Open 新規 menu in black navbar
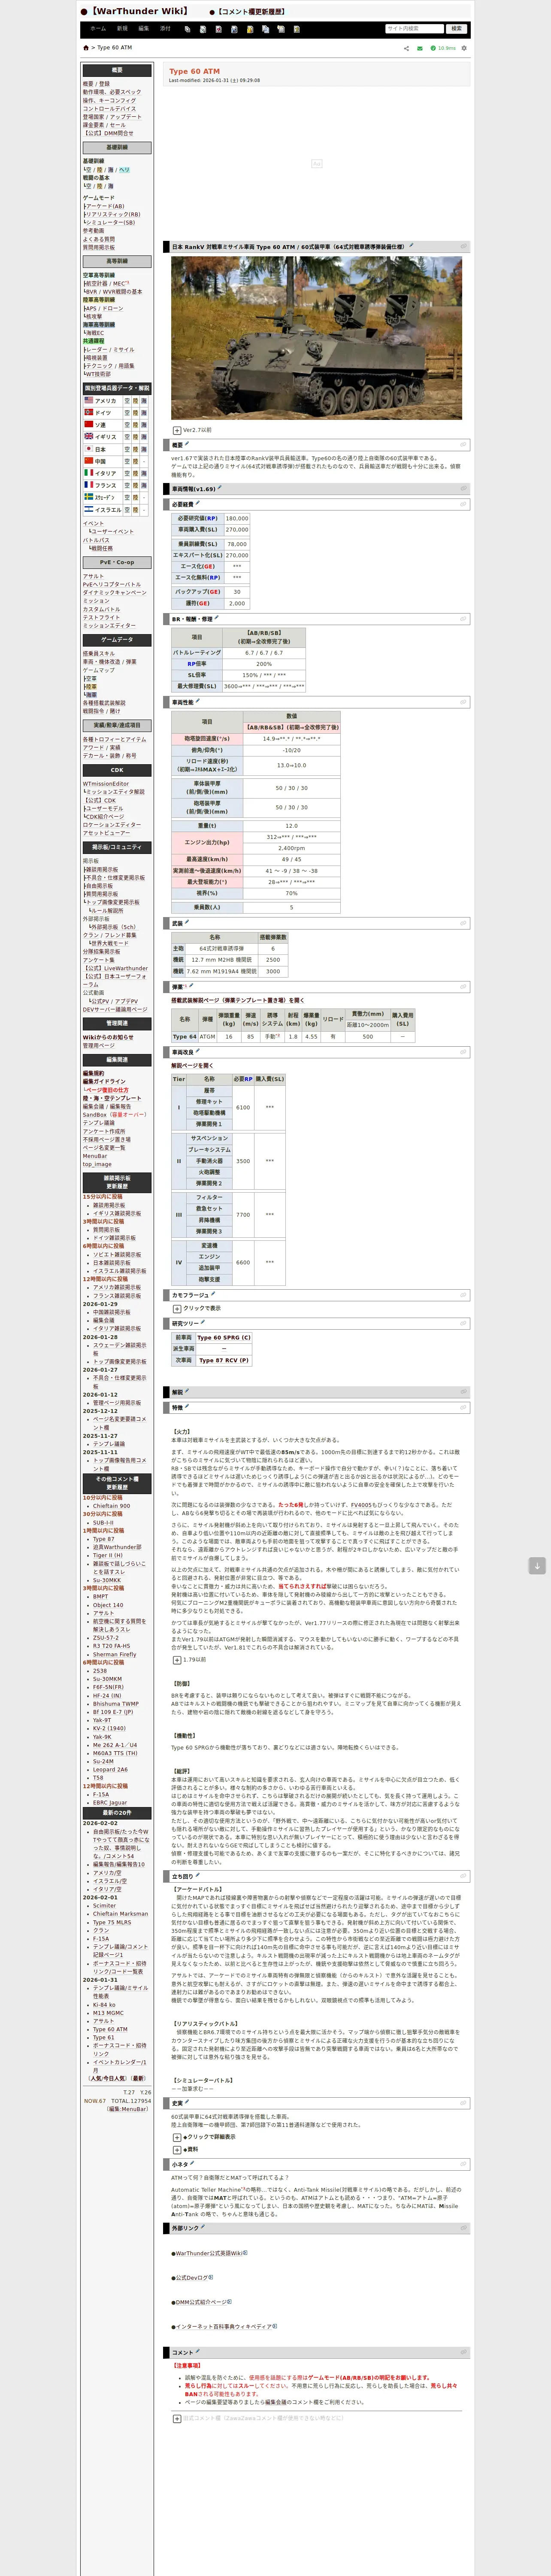The image size is (551, 2576). coord(122,29)
